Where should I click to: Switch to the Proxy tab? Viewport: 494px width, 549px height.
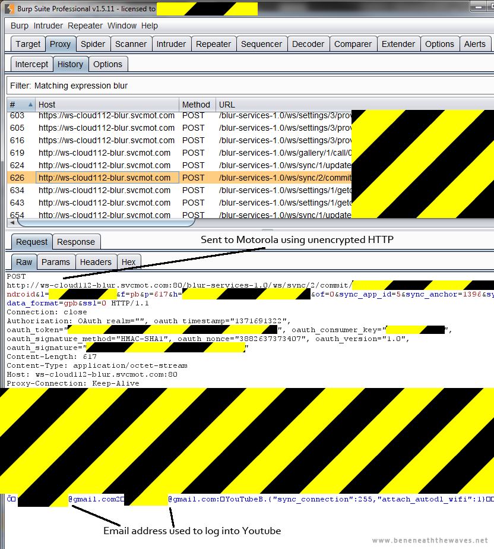[x=60, y=44]
